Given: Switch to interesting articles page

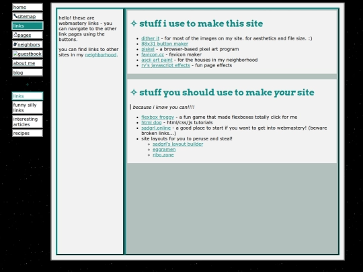Looking at the screenshot, I should click(28, 122).
